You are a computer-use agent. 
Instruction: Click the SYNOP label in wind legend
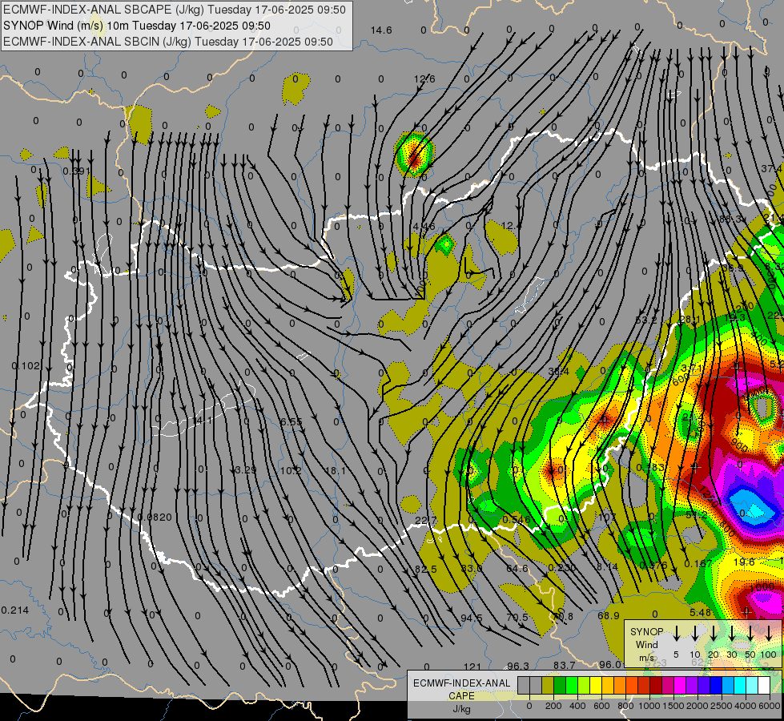[x=646, y=632]
